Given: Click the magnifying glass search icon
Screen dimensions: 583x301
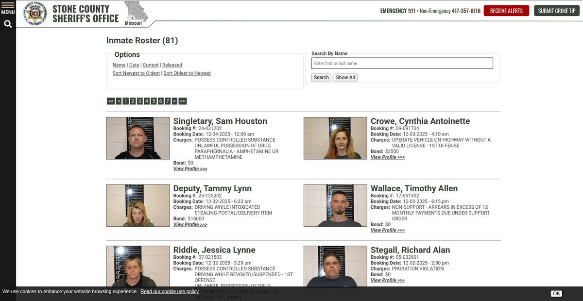Looking at the screenshot, I should [8, 24].
